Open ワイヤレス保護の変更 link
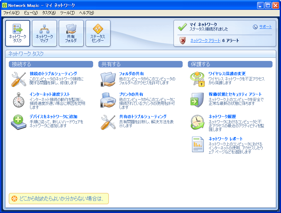Screen dimensions: 281x213 (227, 74)
